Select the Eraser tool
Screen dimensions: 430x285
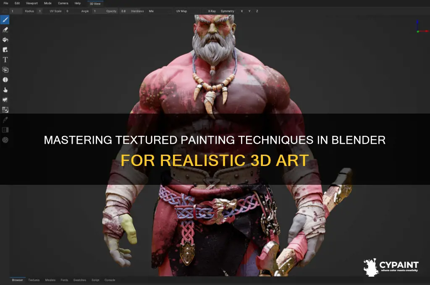coord(5,30)
